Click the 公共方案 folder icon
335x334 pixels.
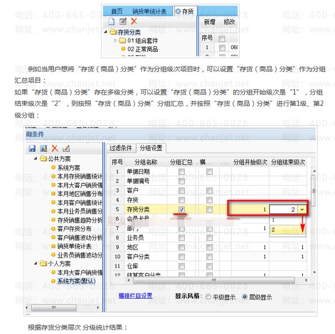pos(43,159)
